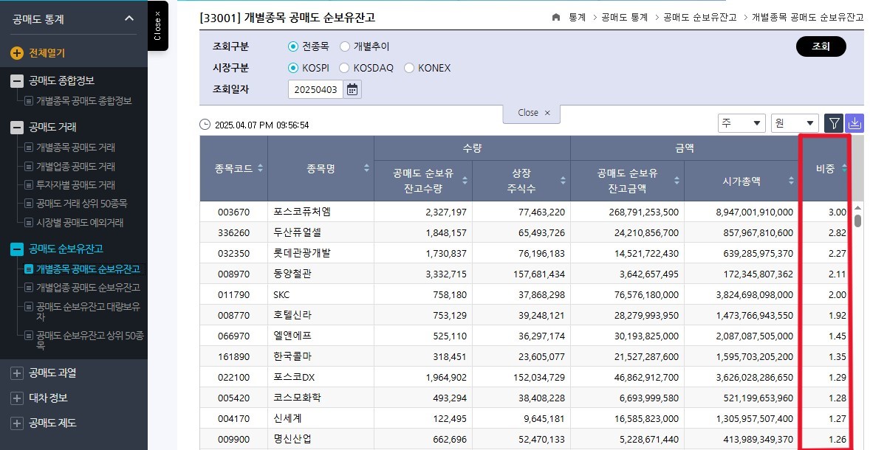This screenshot has height=450, width=870.
Task: Select KOSPI market radio button
Action: pos(293,68)
